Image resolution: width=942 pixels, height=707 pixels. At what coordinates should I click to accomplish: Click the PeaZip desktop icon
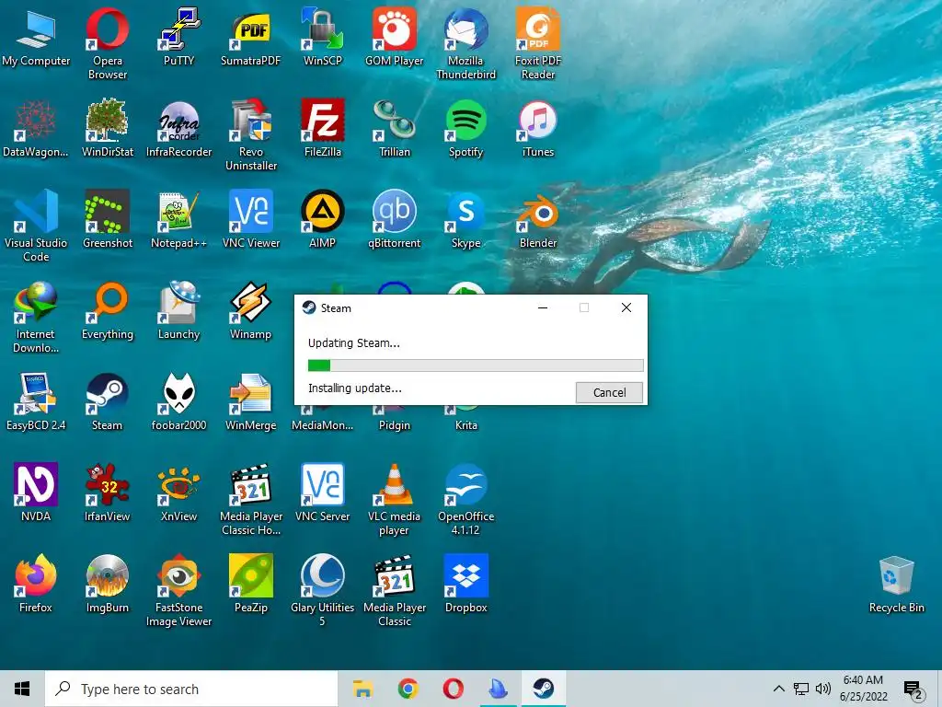[250, 584]
